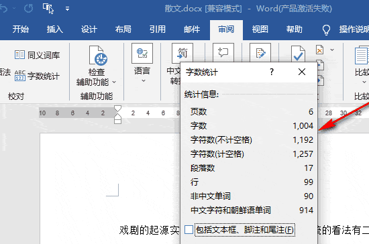Switch to the Insert (插入) tab
369x244 pixels.
tap(55, 29)
